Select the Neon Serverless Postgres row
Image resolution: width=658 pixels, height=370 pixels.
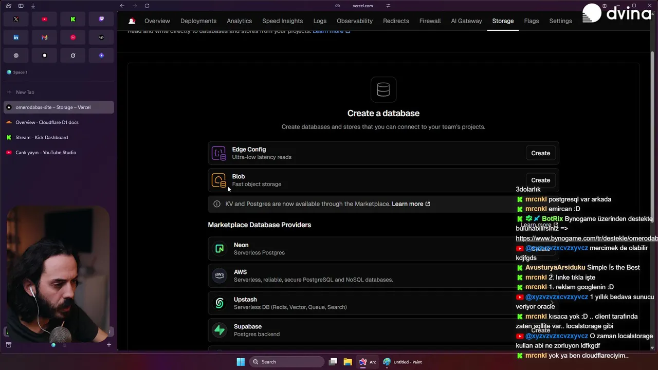(383, 249)
